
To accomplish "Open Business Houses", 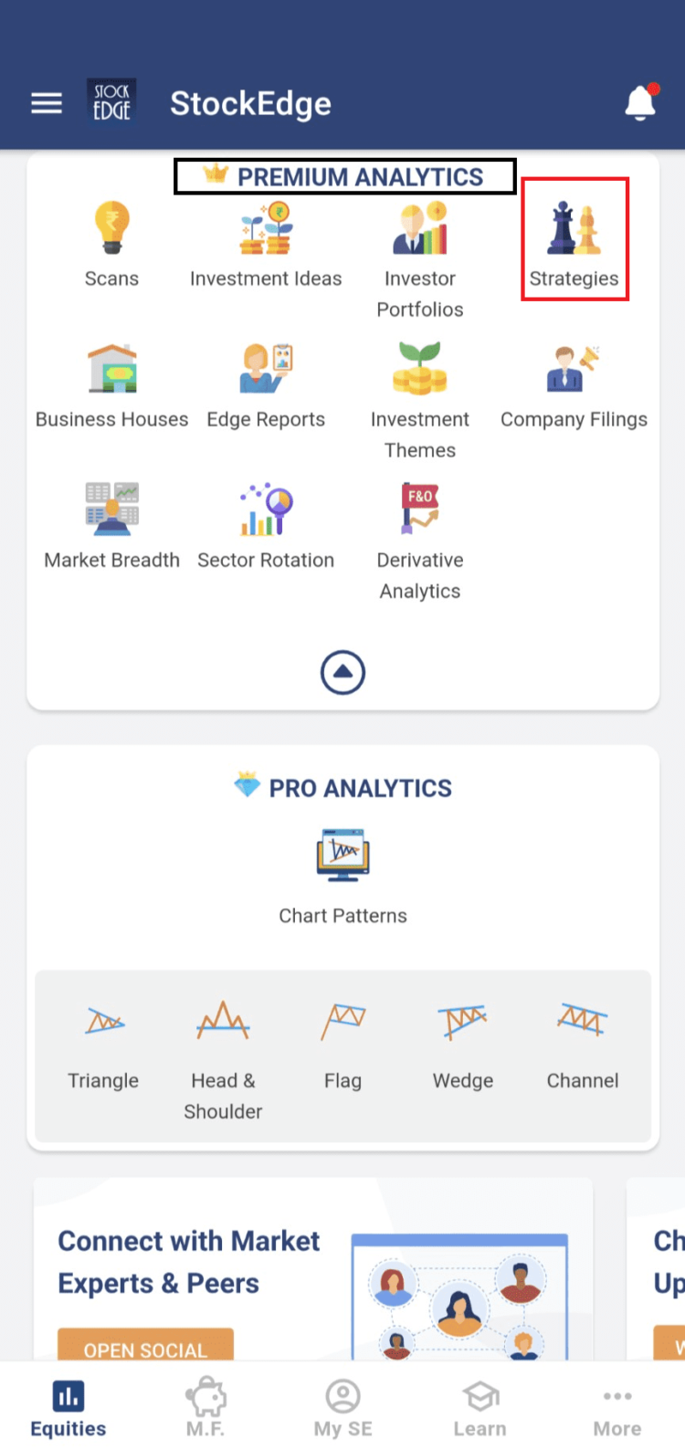I will pos(111,370).
